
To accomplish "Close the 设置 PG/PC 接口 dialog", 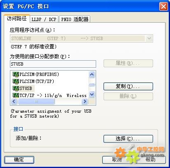I will tap(163, 6).
